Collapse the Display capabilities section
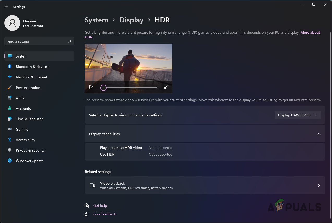The height and width of the screenshot is (223, 332). (319, 134)
